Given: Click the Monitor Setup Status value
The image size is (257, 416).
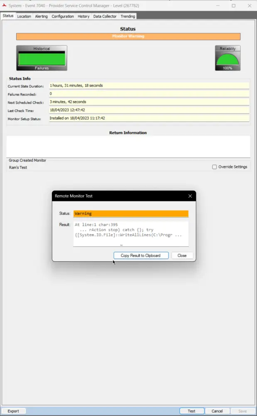Looking at the screenshot, I should pyautogui.click(x=149, y=118).
